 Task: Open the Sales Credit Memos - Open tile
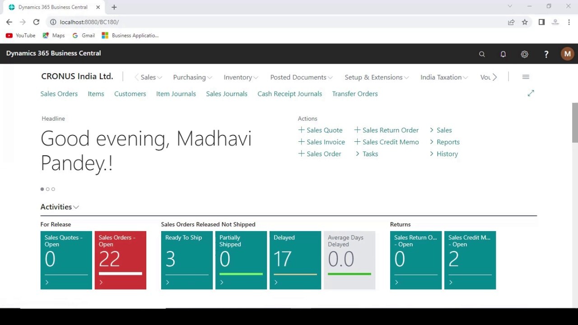[470, 260]
